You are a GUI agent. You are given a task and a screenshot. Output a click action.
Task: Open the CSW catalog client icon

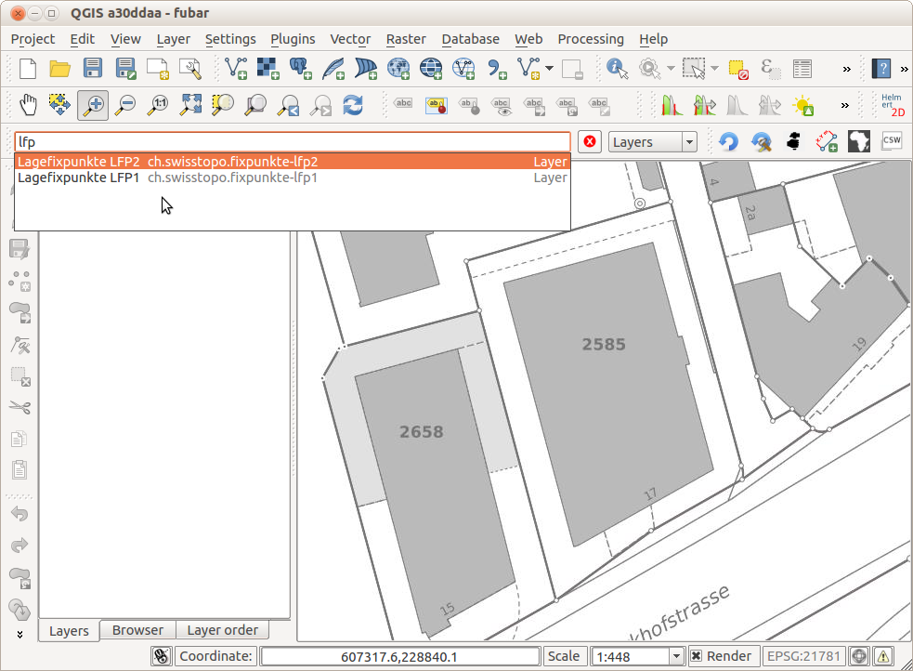click(892, 141)
